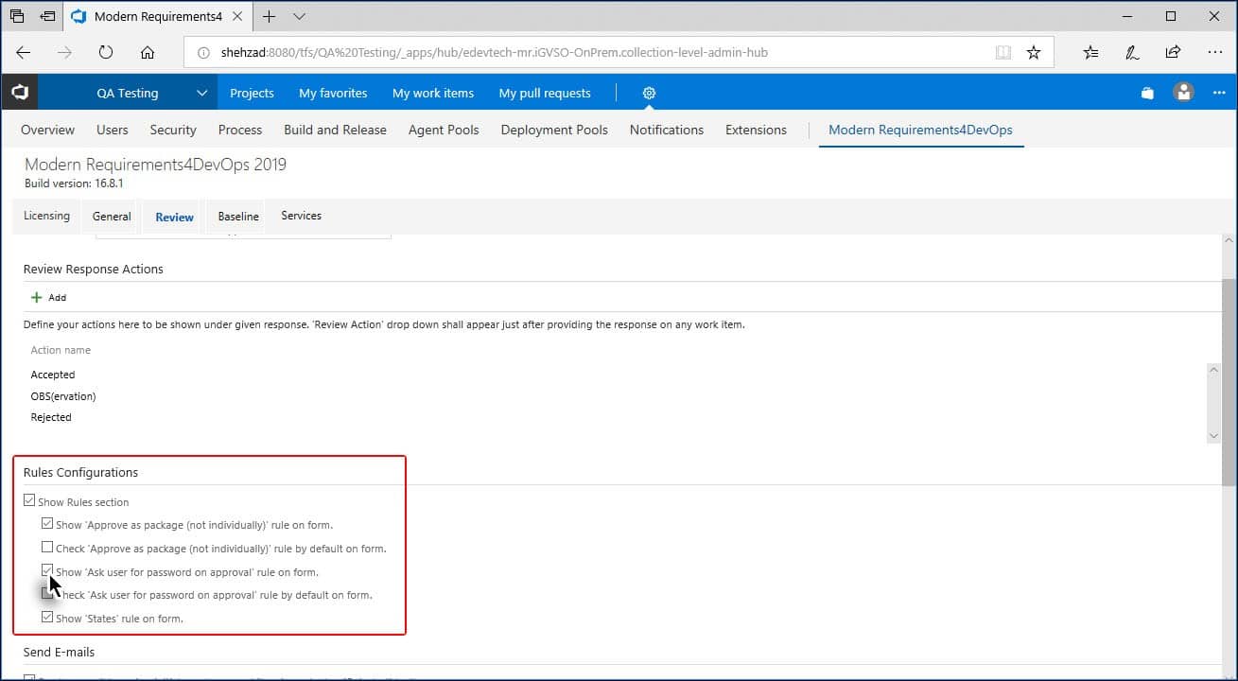Open new tab with plus icon
Viewport: 1238px width, 681px height.
(x=270, y=16)
